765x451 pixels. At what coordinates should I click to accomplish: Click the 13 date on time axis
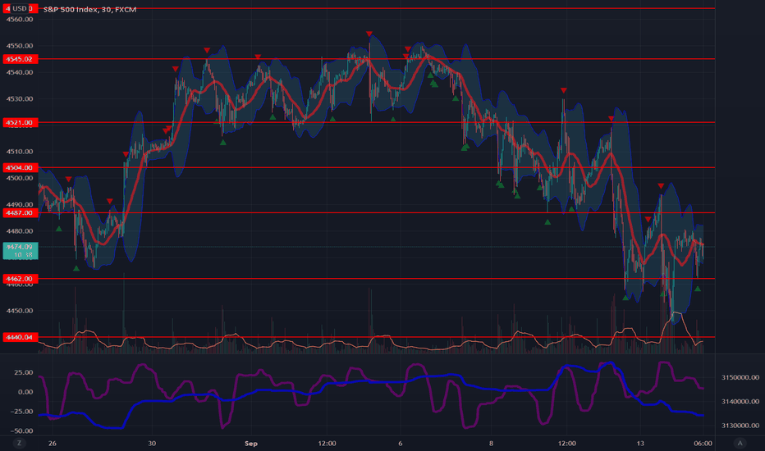(x=640, y=443)
